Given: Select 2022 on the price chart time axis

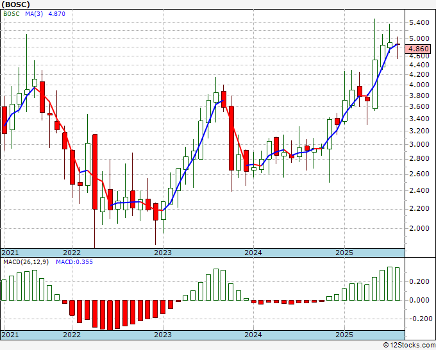Looking at the screenshot, I should 72,253.
